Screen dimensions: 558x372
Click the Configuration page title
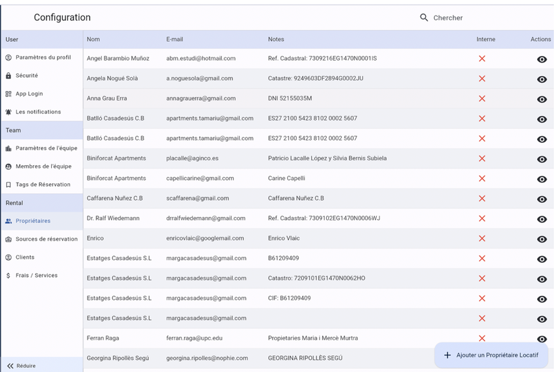(x=62, y=18)
